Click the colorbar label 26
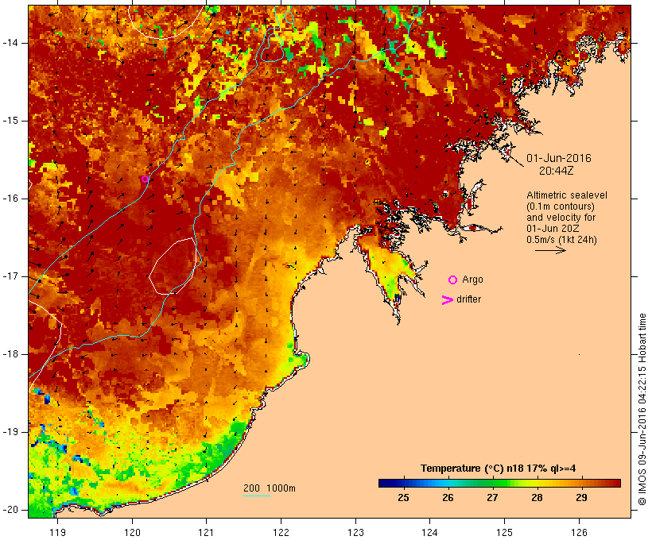 (x=448, y=497)
